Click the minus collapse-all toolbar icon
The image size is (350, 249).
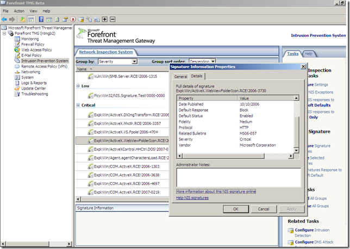coord(112,20)
